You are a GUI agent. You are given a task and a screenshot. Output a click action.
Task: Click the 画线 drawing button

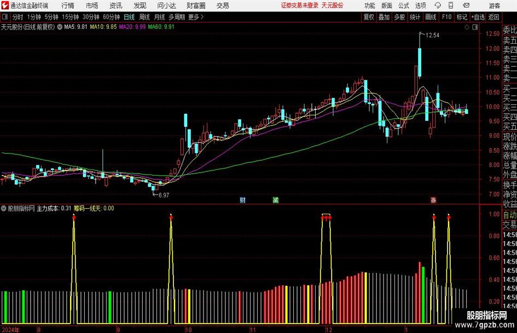tap(431, 17)
